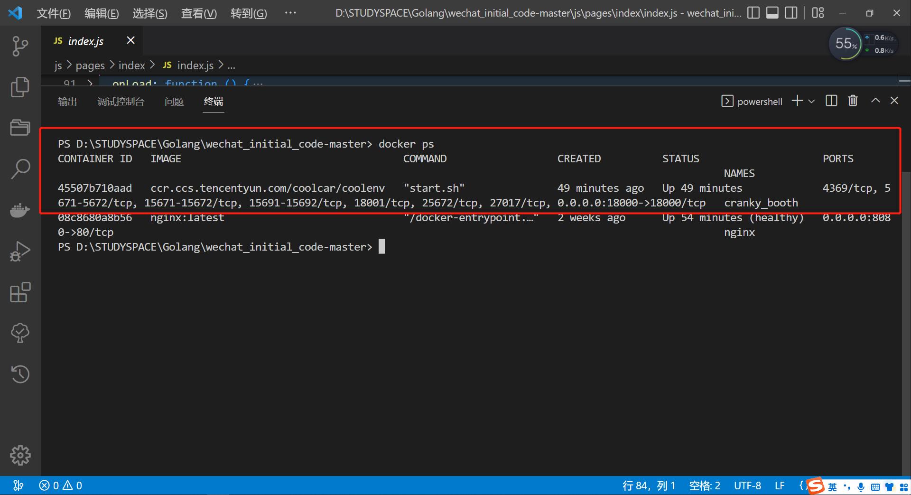This screenshot has width=911, height=495.
Task: Click the 55% floating monitor widget
Action: coord(846,44)
